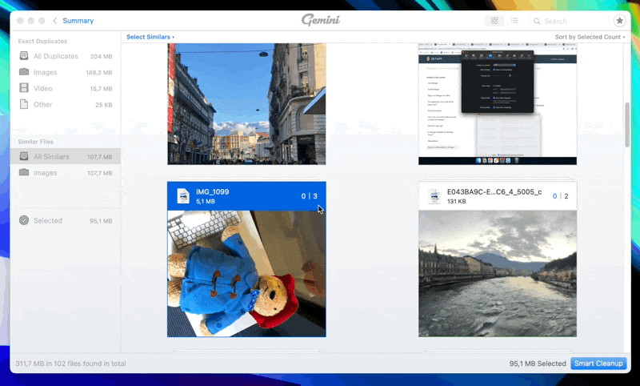Click the Selected checkmark icon

pos(24,220)
